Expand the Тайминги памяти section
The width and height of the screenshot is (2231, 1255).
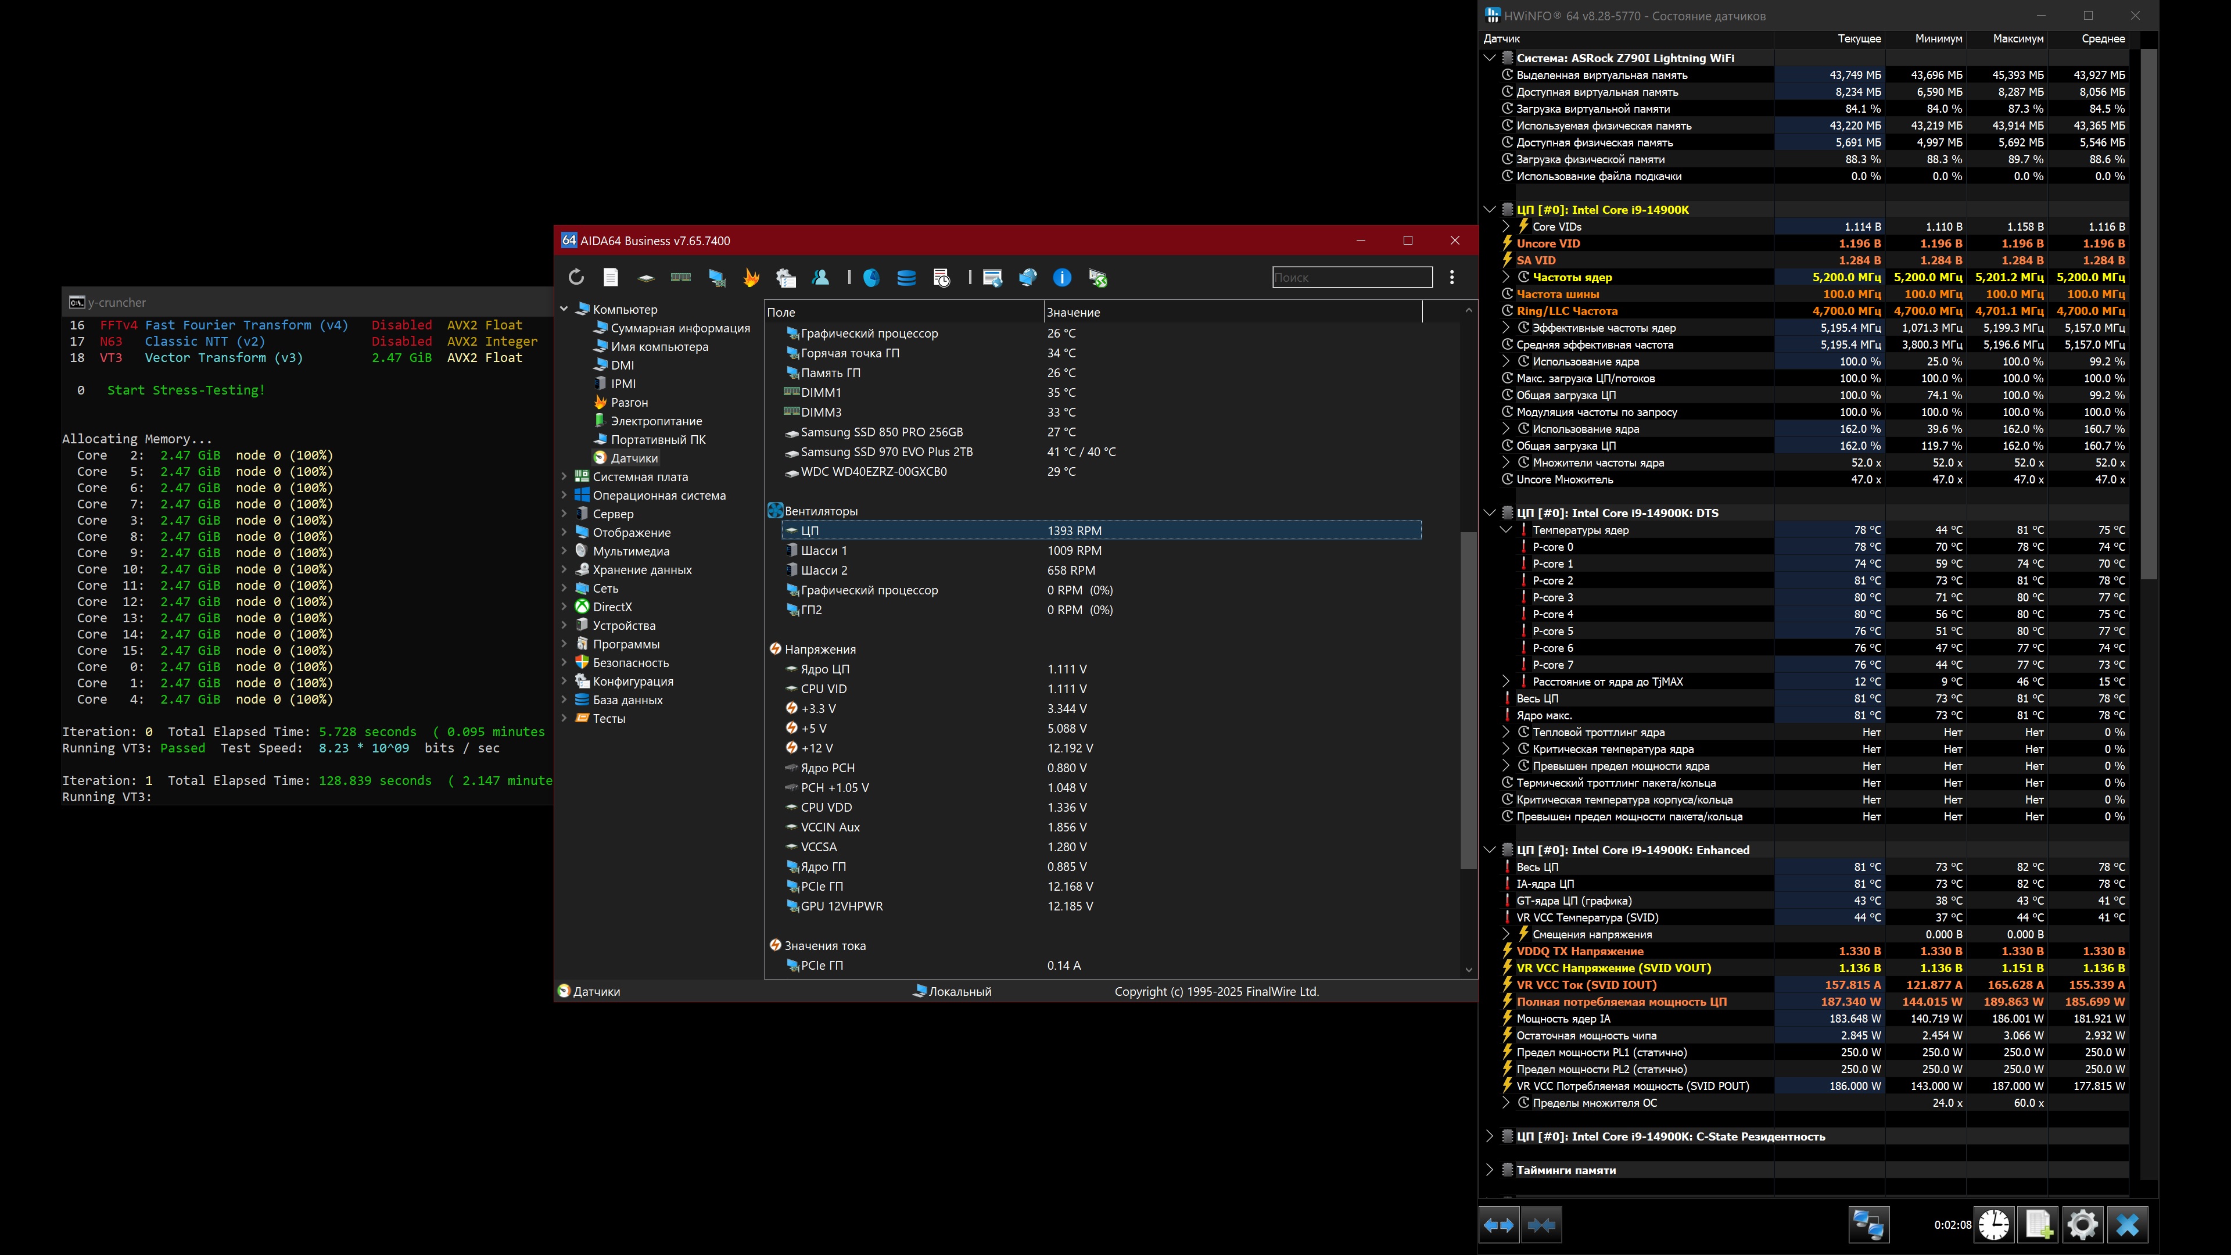(x=1488, y=1170)
